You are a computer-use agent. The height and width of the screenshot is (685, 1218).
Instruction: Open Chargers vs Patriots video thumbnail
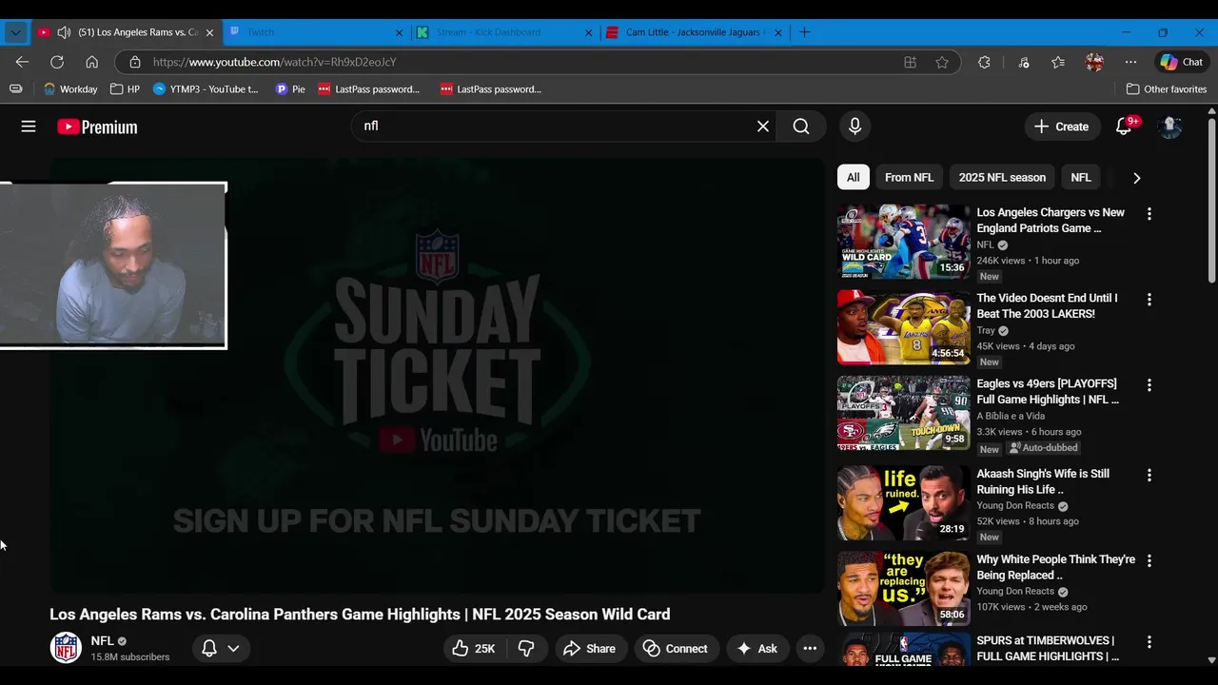tap(904, 242)
